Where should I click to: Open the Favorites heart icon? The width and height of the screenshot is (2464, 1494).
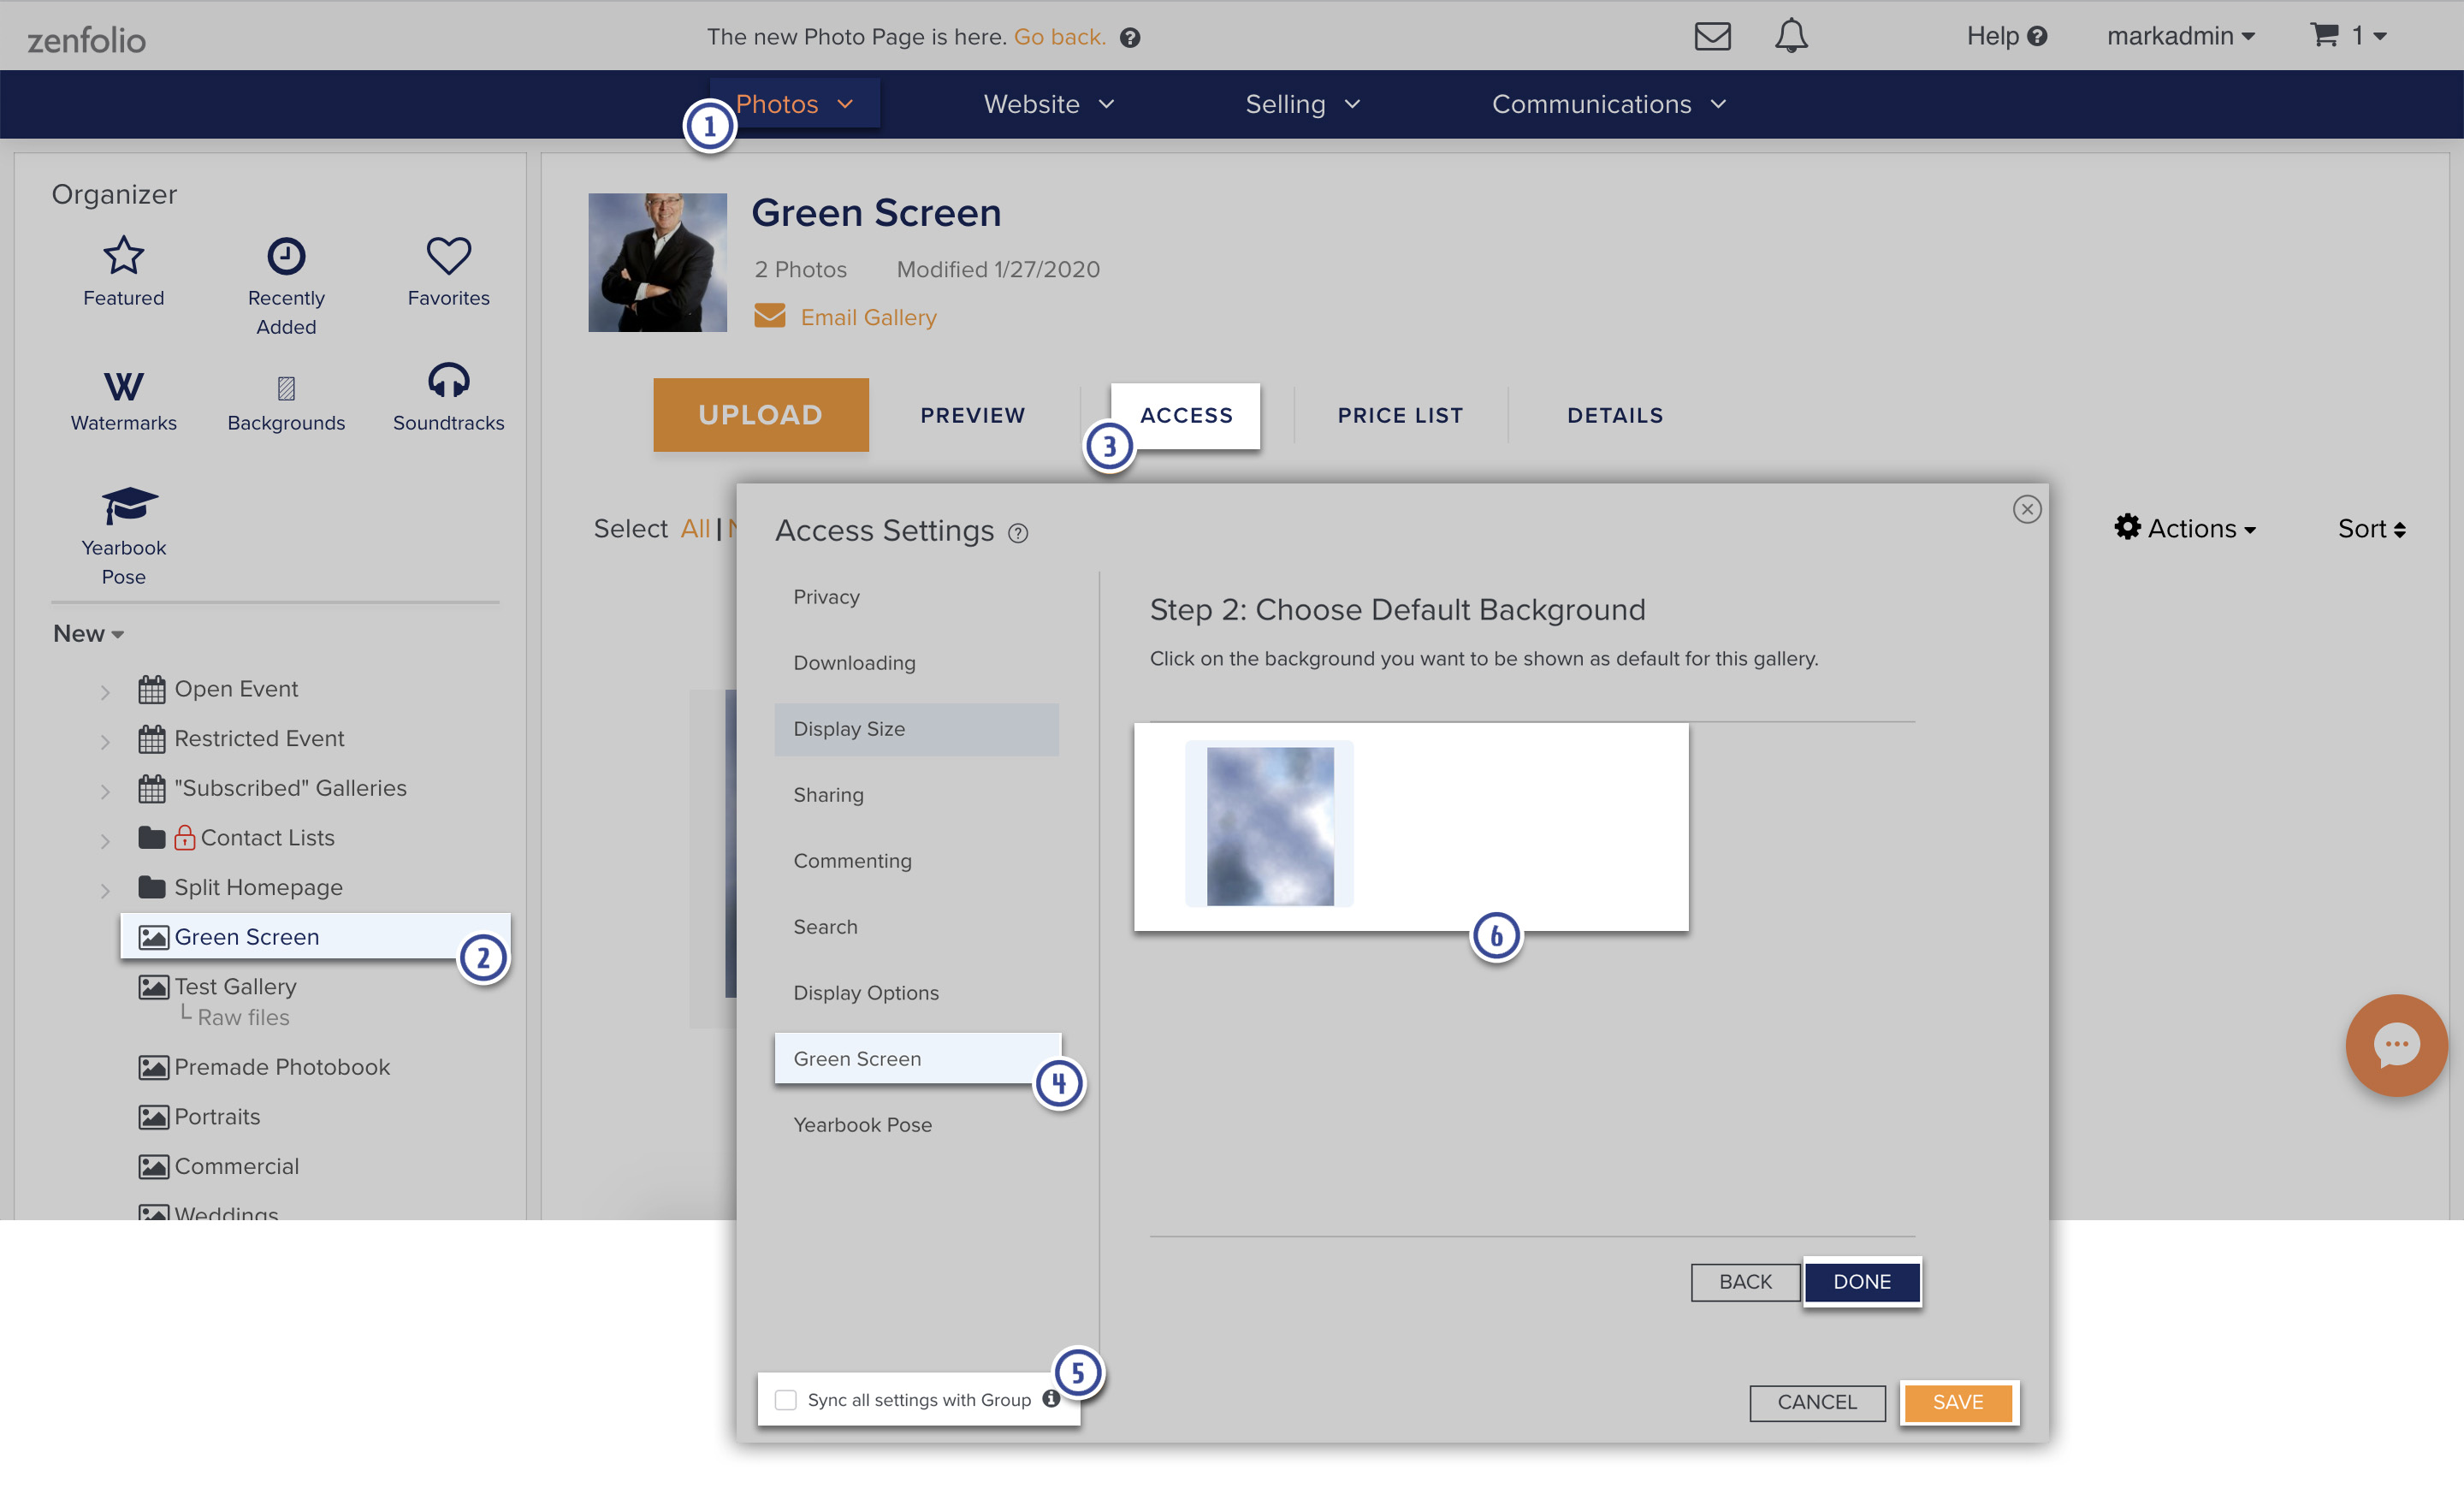(448, 256)
